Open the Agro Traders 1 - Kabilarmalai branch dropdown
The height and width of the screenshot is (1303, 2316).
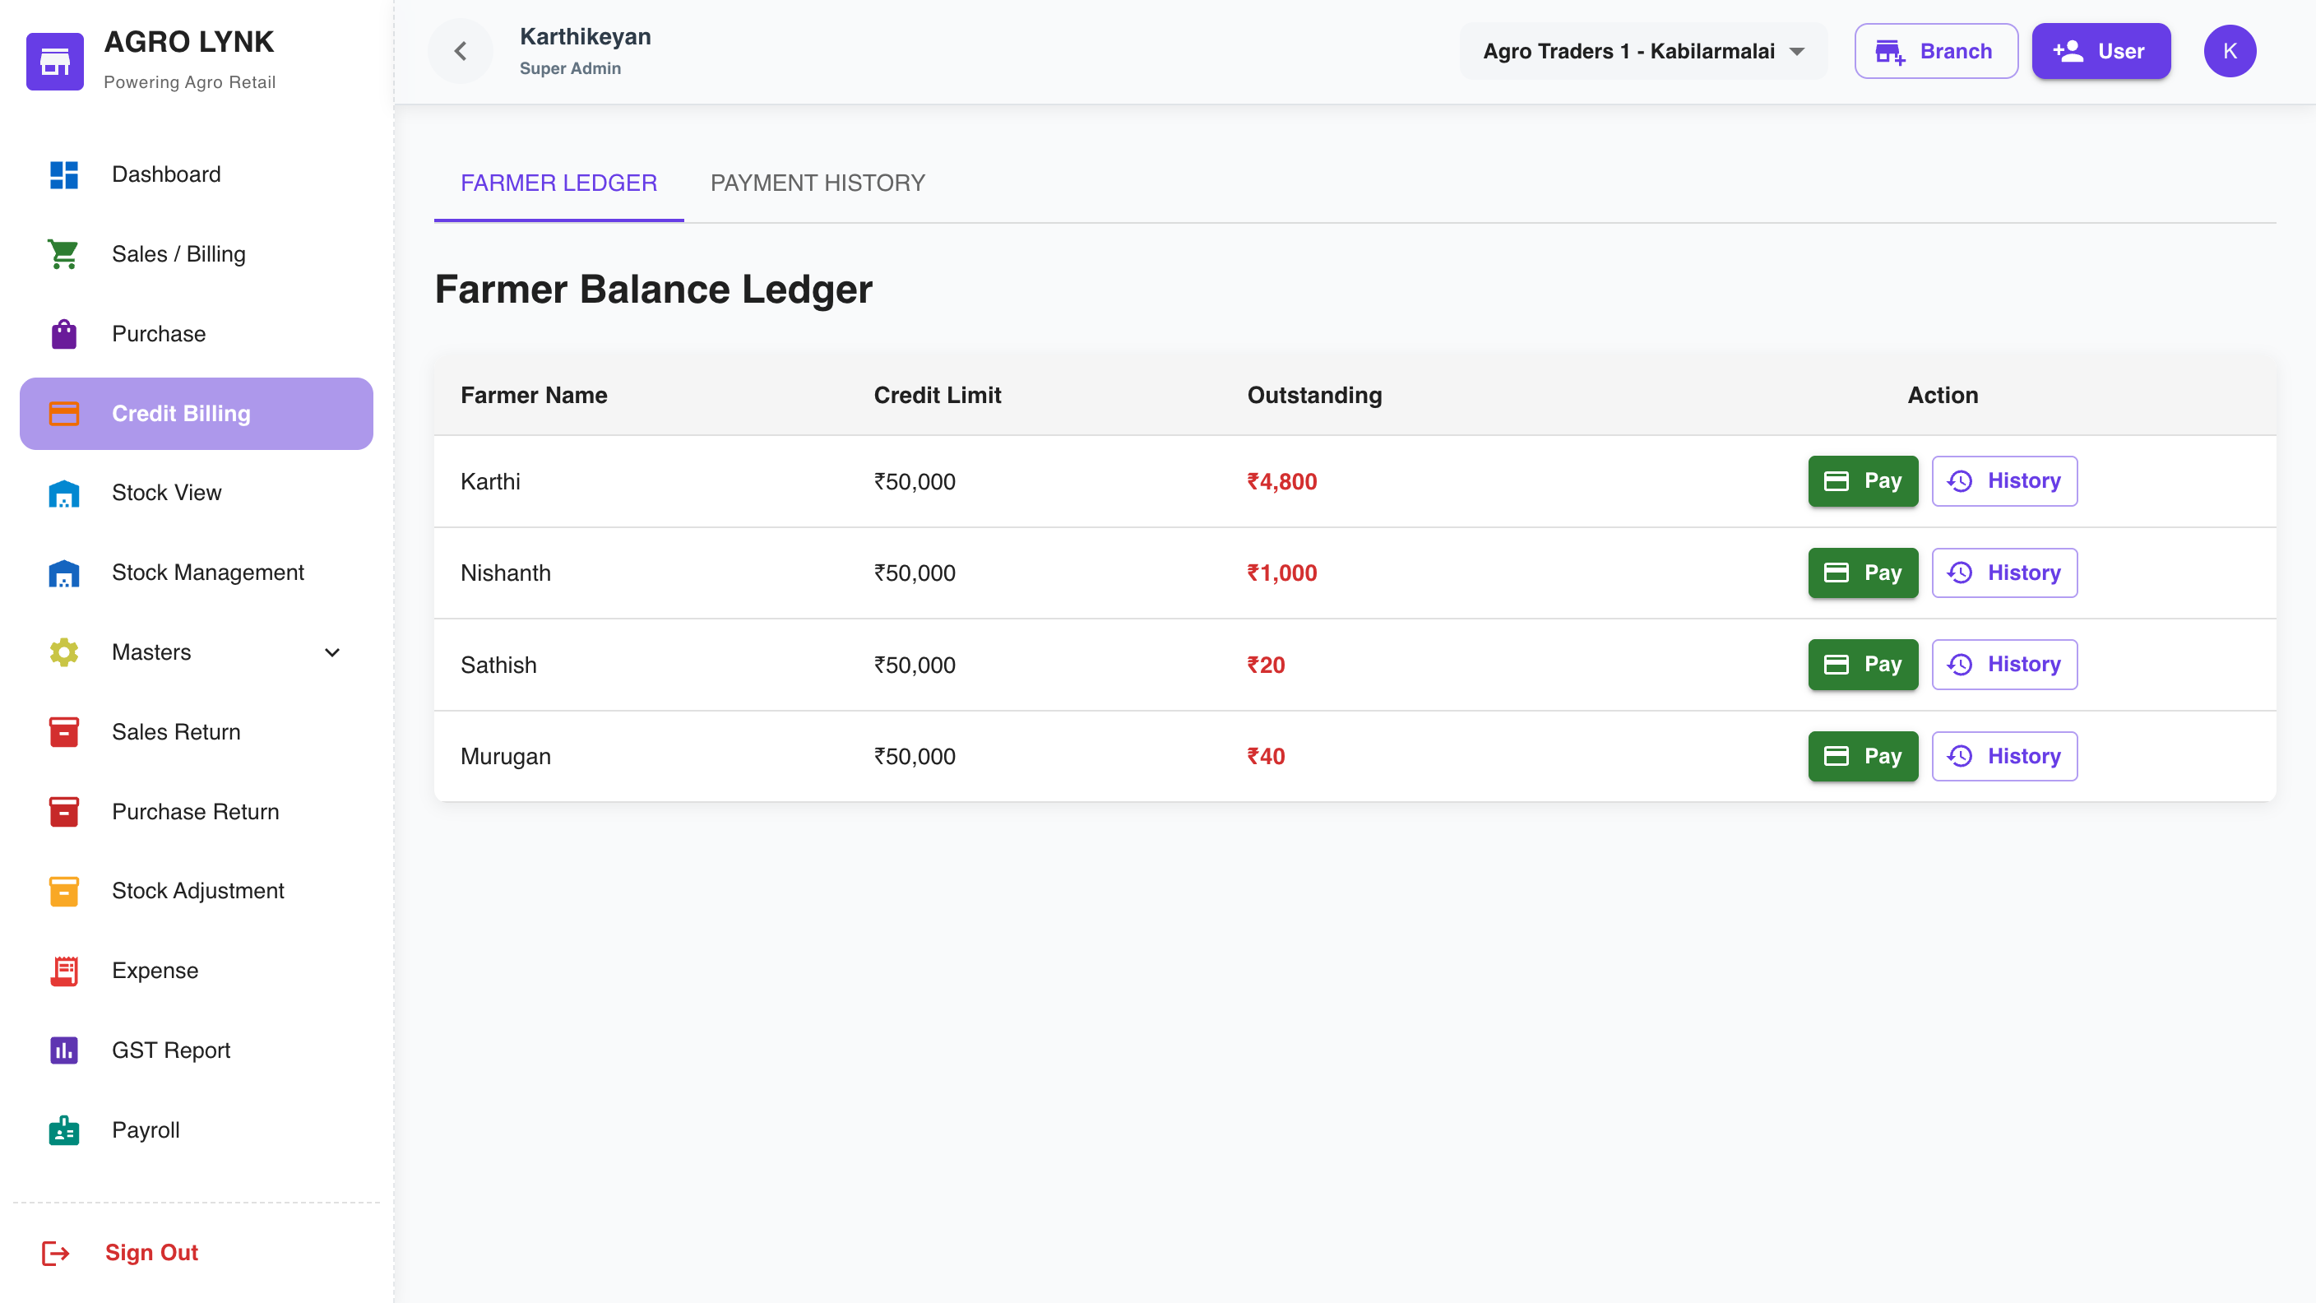(1643, 51)
